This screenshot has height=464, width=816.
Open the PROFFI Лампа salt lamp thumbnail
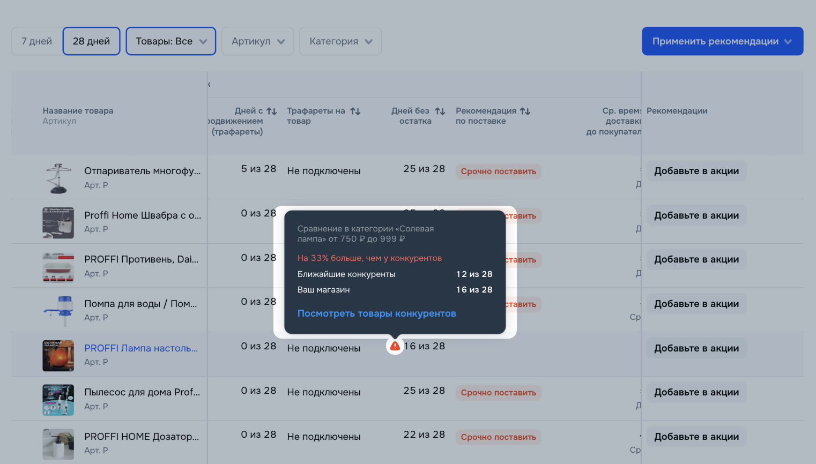pos(58,356)
